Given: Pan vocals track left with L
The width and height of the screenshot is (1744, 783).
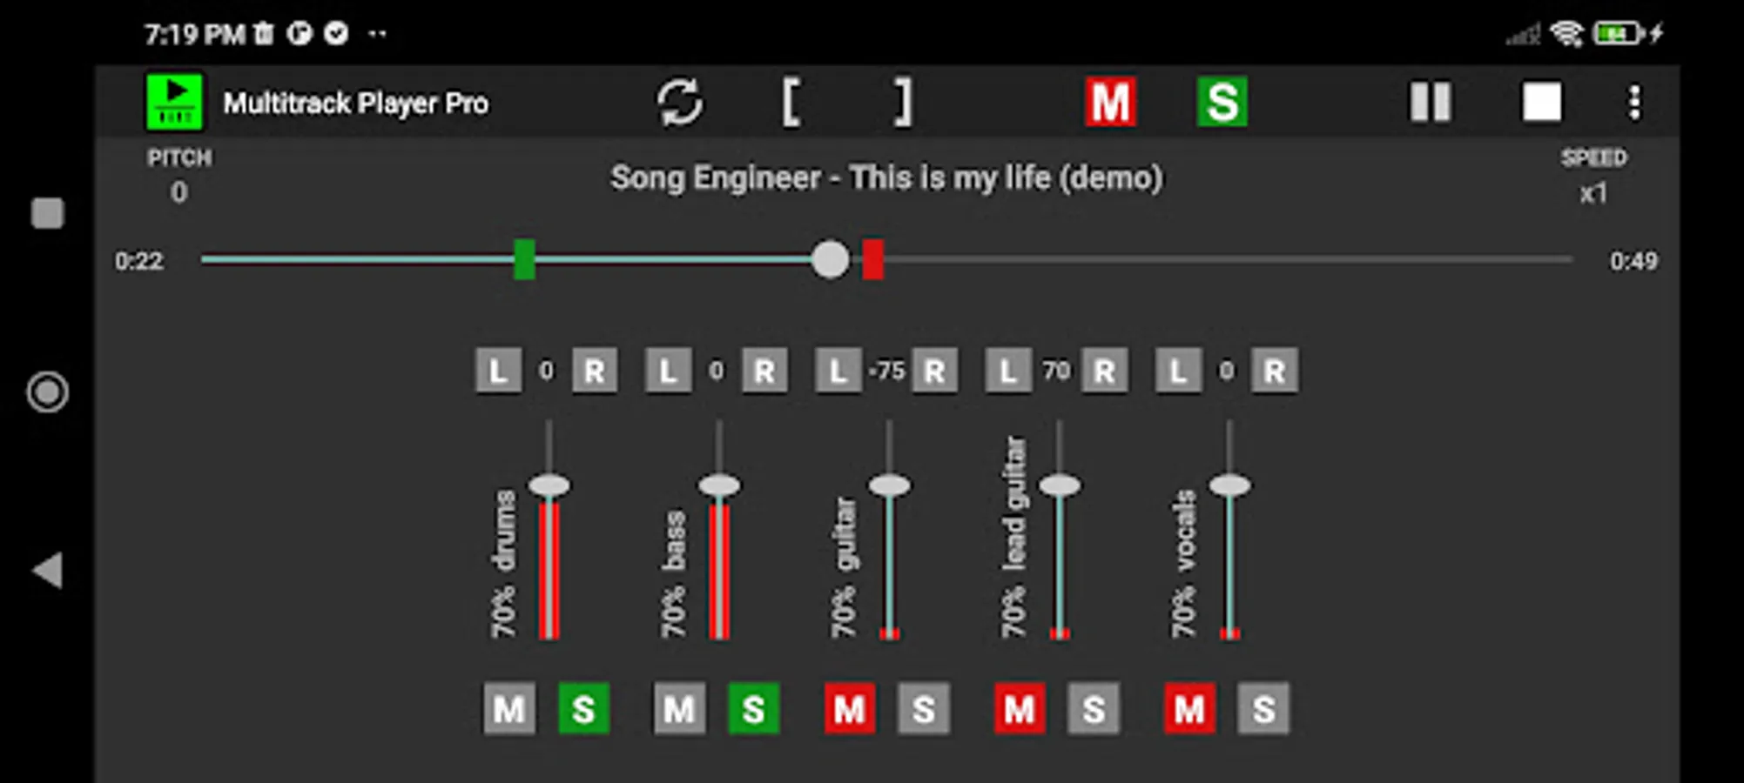Looking at the screenshot, I should pyautogui.click(x=1178, y=371).
